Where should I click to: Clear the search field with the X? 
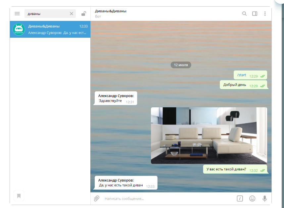pyautogui.click(x=71, y=14)
